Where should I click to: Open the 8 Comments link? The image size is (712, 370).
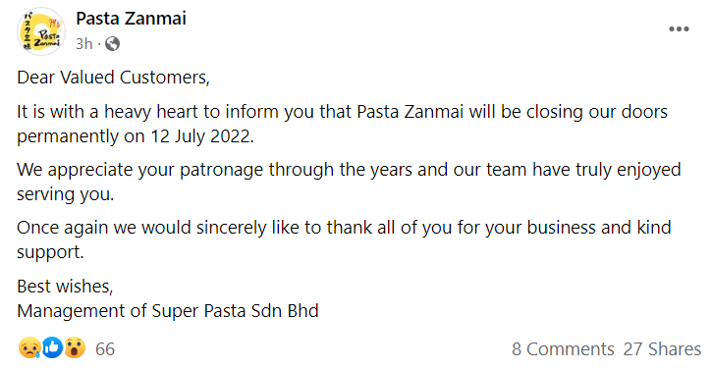click(563, 349)
